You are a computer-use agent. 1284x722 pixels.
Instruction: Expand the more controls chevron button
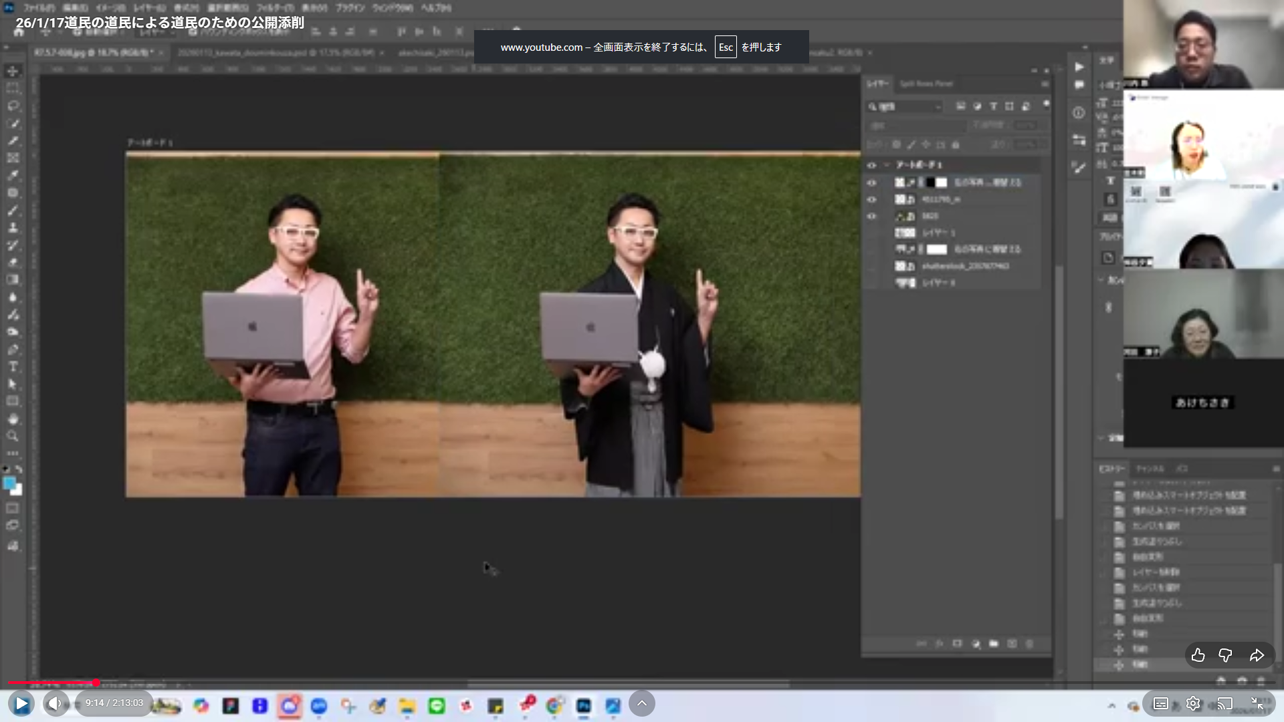[x=642, y=703]
